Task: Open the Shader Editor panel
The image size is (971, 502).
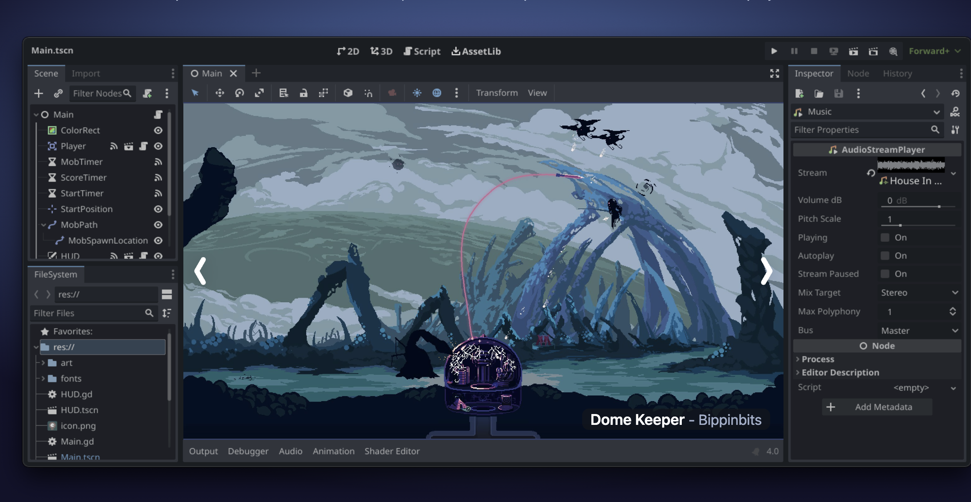Action: [x=392, y=451]
